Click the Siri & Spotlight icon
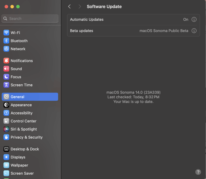206x179 pixels. (6, 129)
